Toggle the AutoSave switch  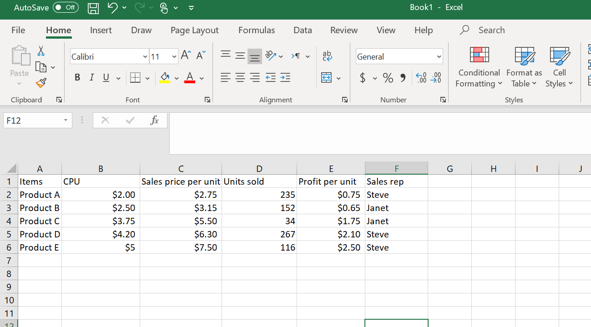click(x=66, y=8)
